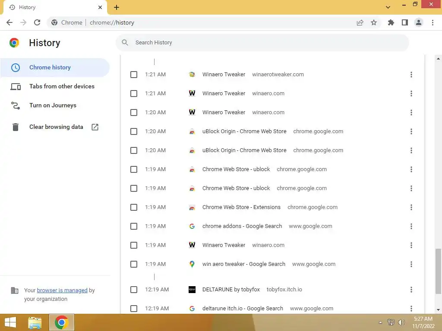Open a new tab with plus button

pos(117,7)
